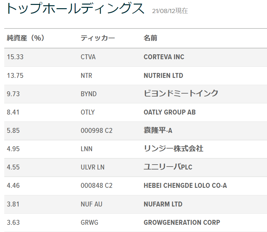Select the 純資産(%) column header
The width and height of the screenshot is (267, 232).
click(x=26, y=38)
